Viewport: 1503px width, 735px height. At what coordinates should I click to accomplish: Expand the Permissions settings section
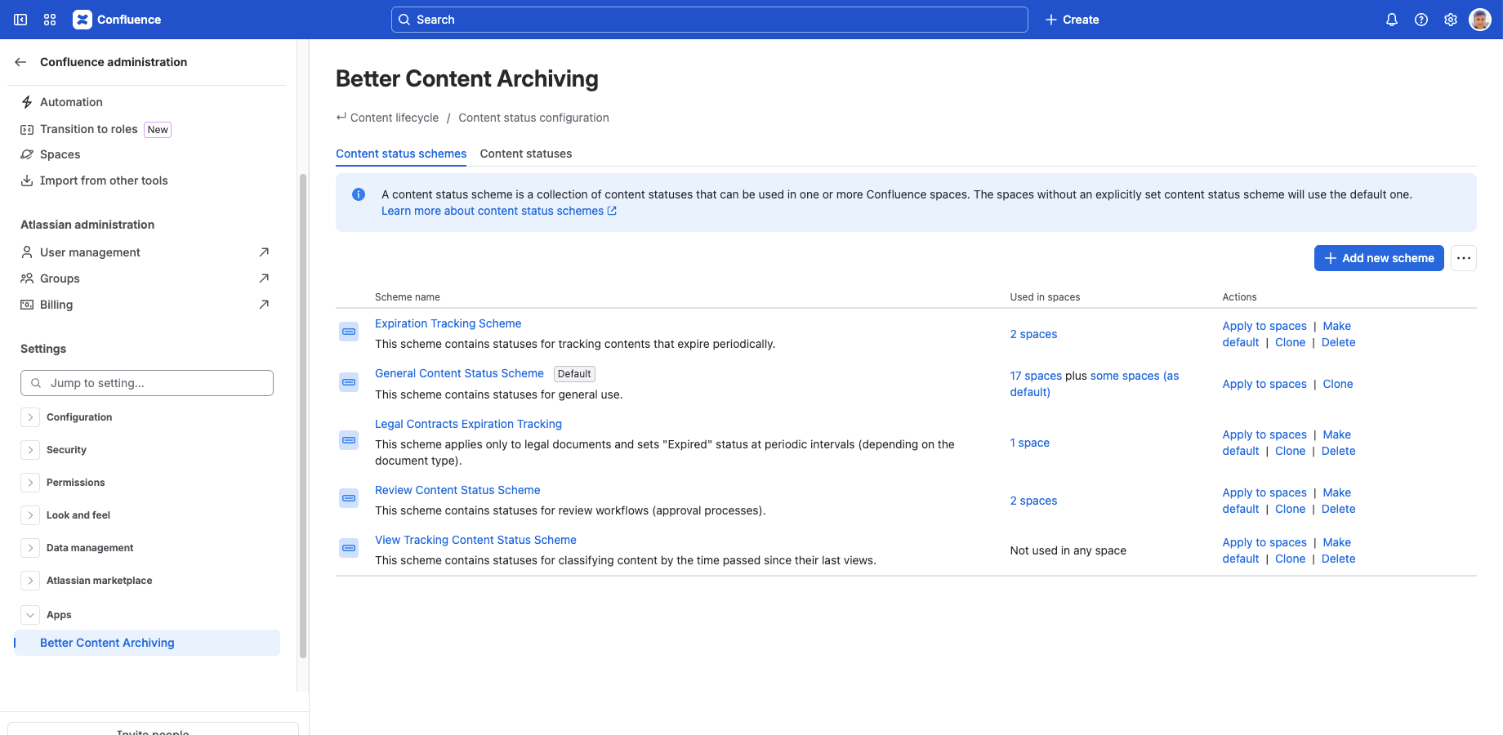30,483
